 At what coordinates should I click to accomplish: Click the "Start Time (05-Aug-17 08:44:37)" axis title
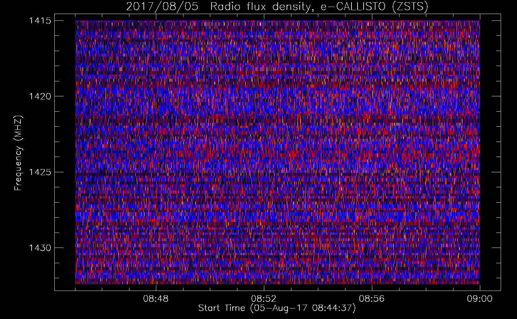pyautogui.click(x=277, y=308)
